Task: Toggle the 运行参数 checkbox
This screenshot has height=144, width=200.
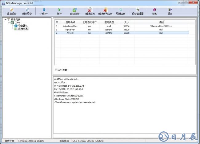Action: (56, 70)
